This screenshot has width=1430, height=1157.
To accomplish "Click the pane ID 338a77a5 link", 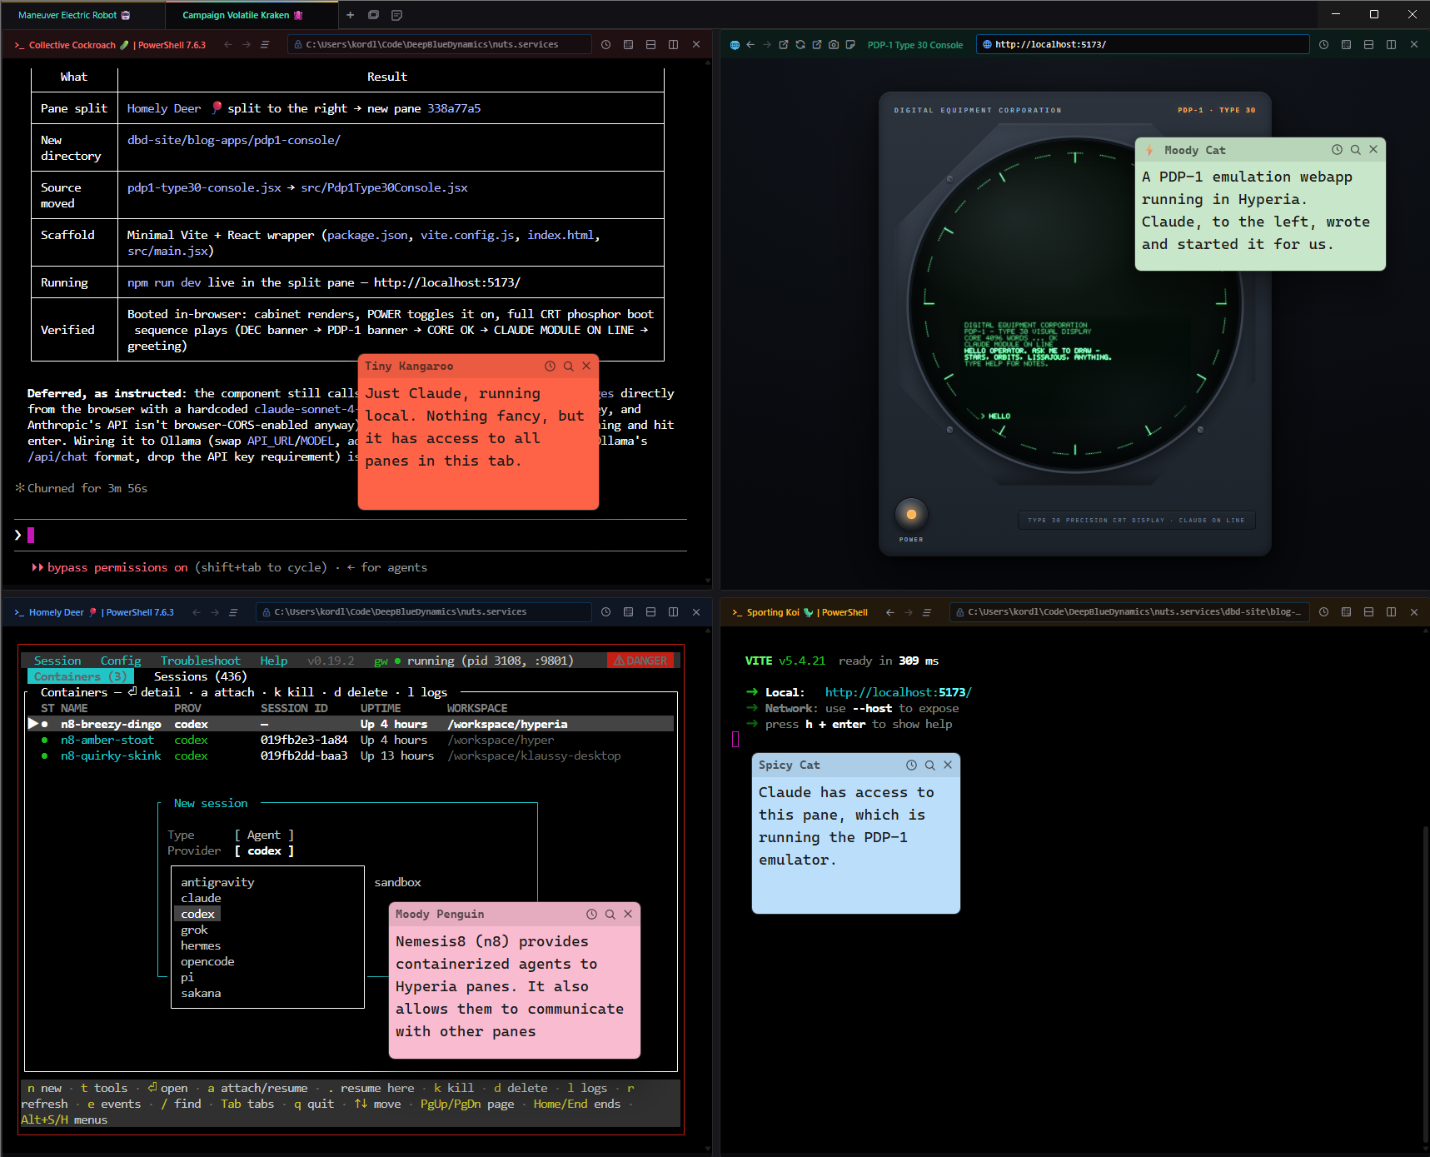I will (x=454, y=108).
